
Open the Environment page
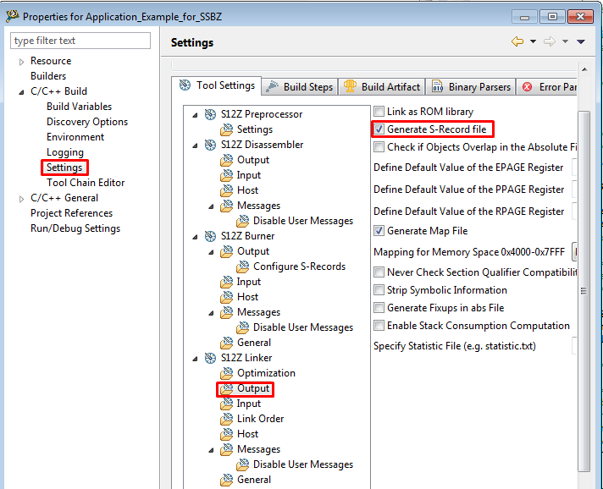point(75,137)
